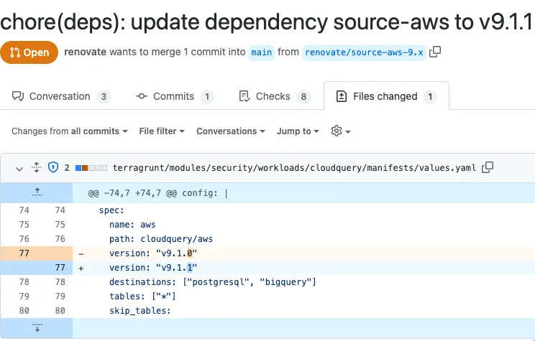The width and height of the screenshot is (535, 341).
Task: Expand all lines icon beside values.yaml
Action: coord(37,167)
